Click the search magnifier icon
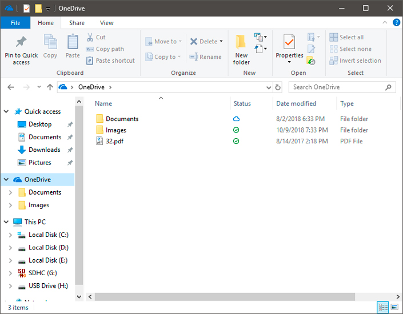 click(388, 87)
